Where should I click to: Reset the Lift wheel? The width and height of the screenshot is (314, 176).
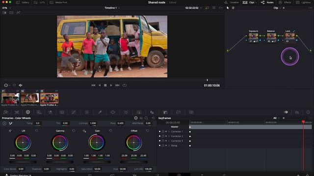(36, 131)
